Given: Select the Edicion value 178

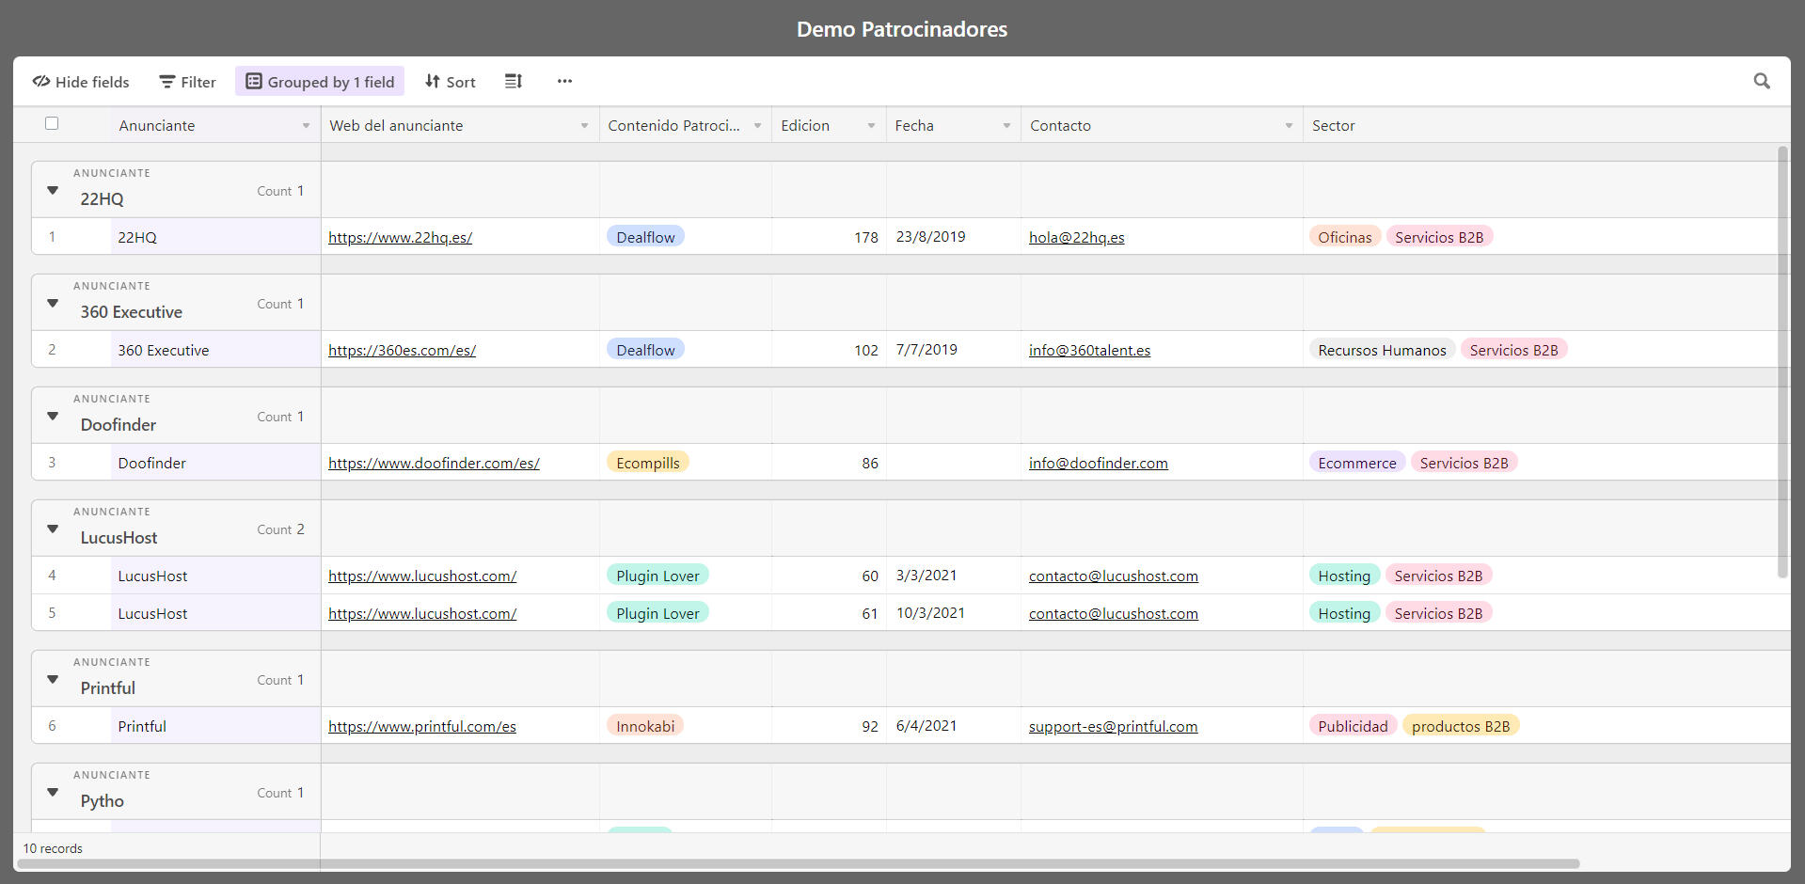Looking at the screenshot, I should pyautogui.click(x=865, y=238).
